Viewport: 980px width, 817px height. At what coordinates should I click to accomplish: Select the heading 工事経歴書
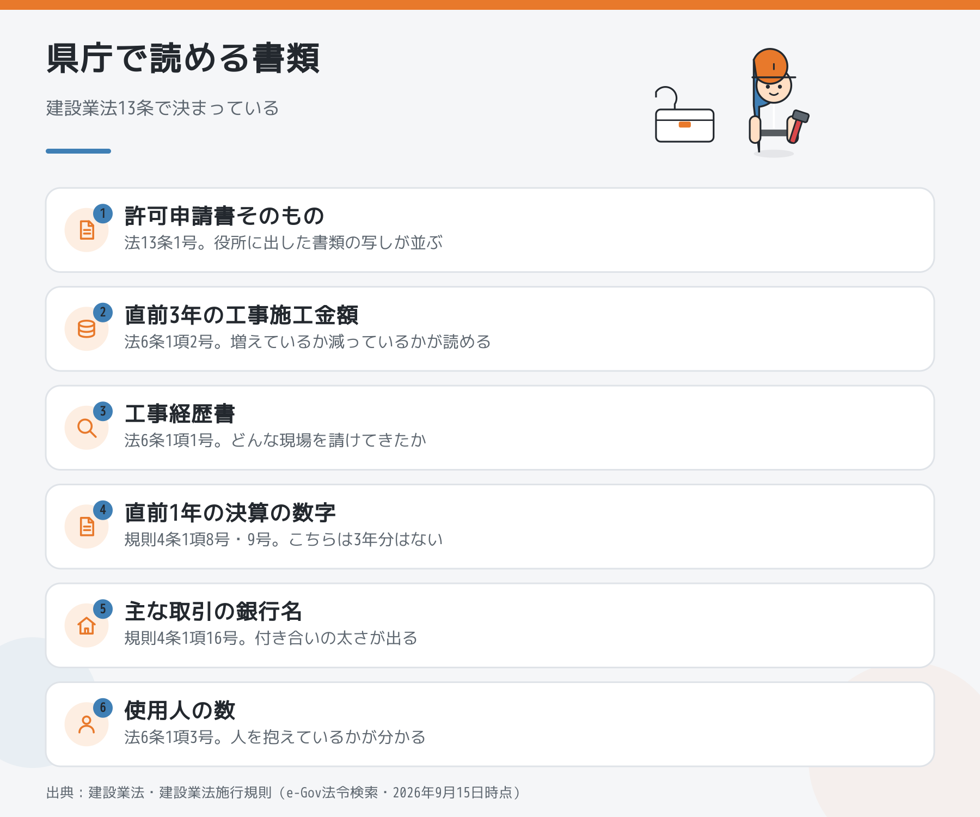(x=180, y=414)
